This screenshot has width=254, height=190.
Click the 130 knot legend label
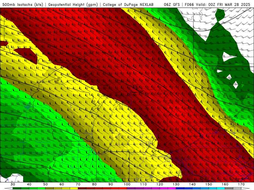(x=176, y=184)
